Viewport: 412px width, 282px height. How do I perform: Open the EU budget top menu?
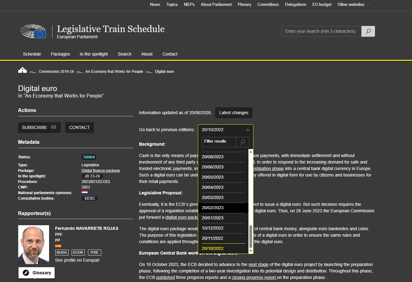322,5
